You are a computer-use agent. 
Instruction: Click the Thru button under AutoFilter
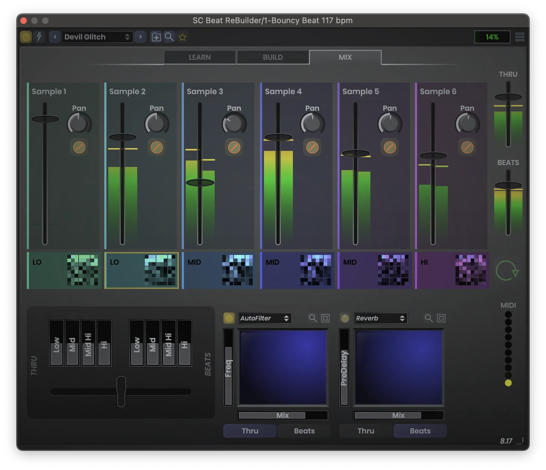click(250, 431)
